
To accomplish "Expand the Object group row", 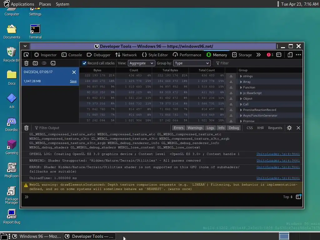I will [241, 98].
